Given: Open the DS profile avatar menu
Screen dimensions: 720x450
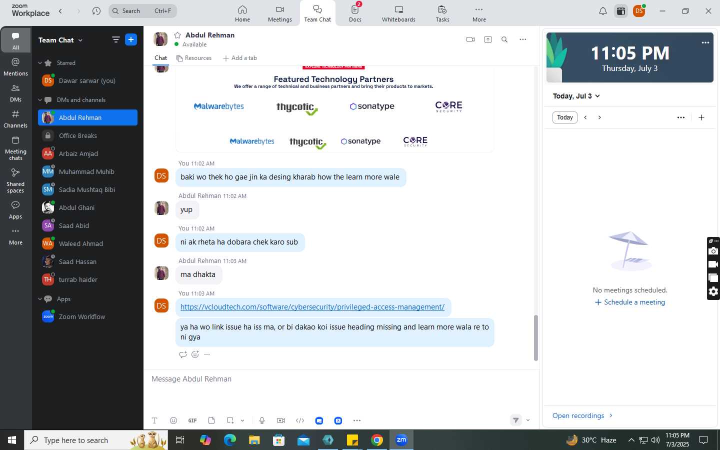Looking at the screenshot, I should pyautogui.click(x=639, y=11).
